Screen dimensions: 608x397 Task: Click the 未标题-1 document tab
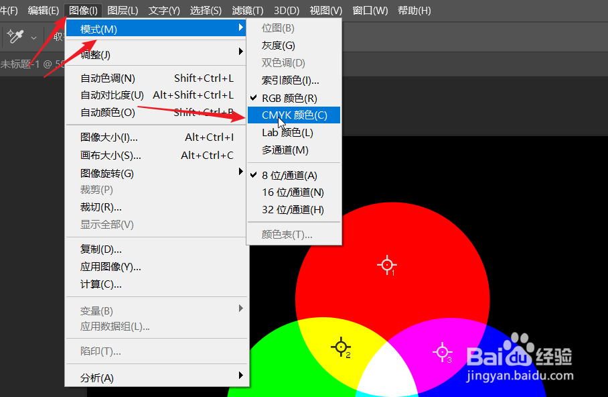(31, 64)
